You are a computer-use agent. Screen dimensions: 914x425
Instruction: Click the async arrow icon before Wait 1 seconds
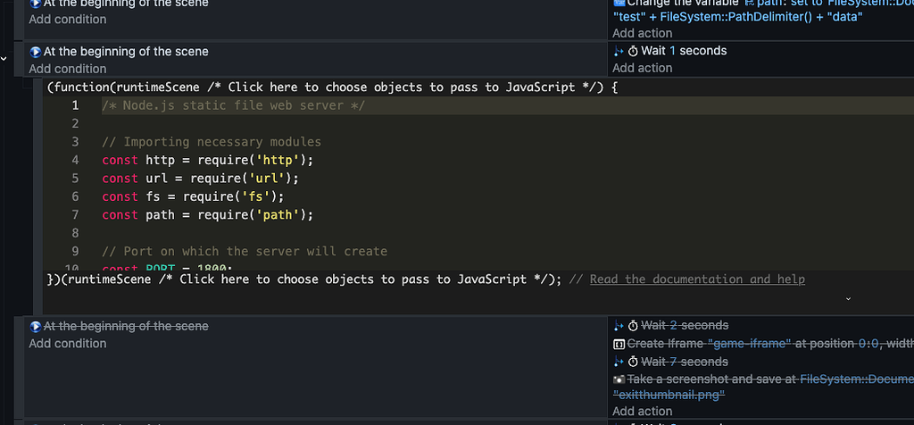619,51
